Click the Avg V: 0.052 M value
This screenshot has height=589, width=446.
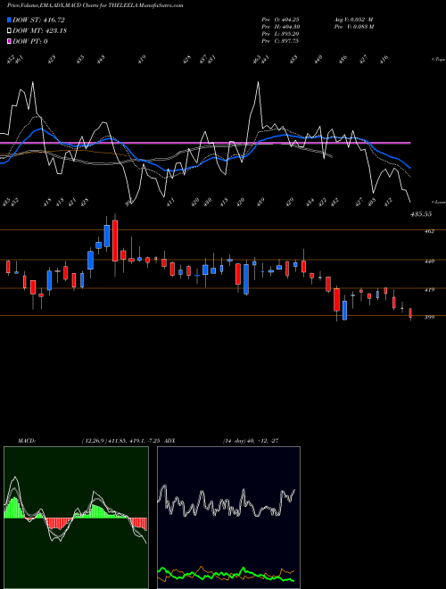353,20
